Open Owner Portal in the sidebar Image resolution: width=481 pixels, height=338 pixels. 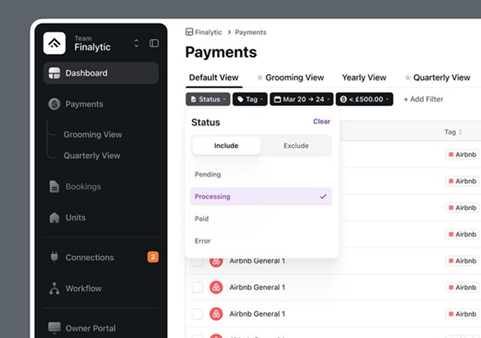coord(90,328)
